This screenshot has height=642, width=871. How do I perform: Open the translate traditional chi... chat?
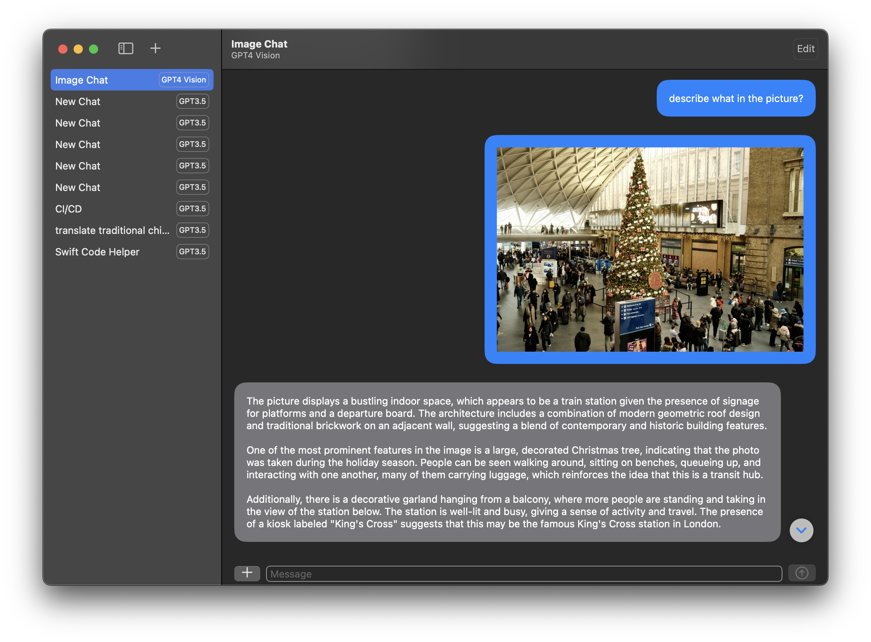132,230
